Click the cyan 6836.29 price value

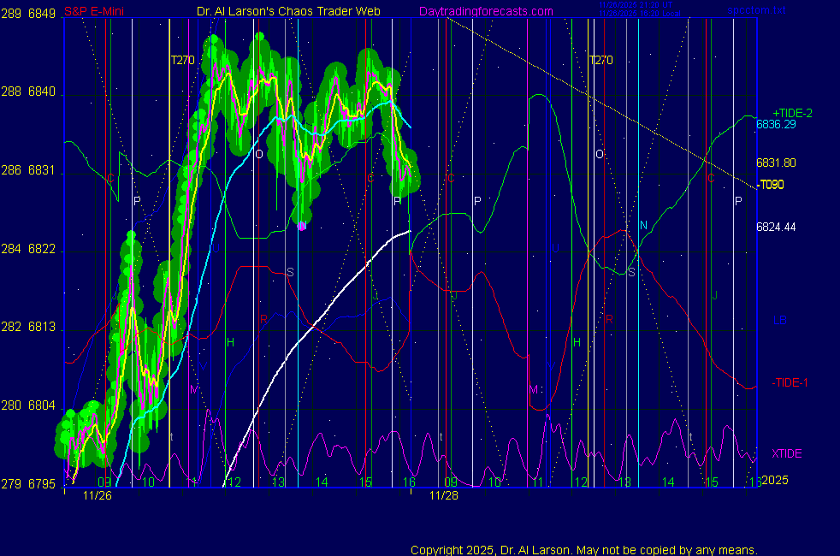[776, 124]
